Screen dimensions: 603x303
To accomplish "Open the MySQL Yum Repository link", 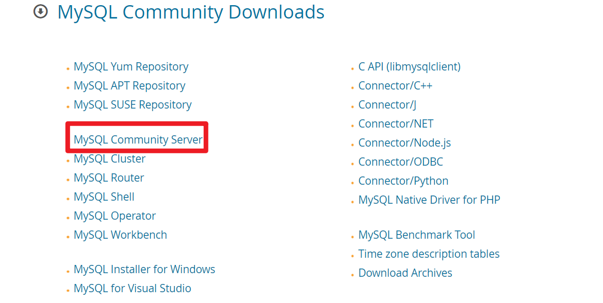I will point(131,67).
